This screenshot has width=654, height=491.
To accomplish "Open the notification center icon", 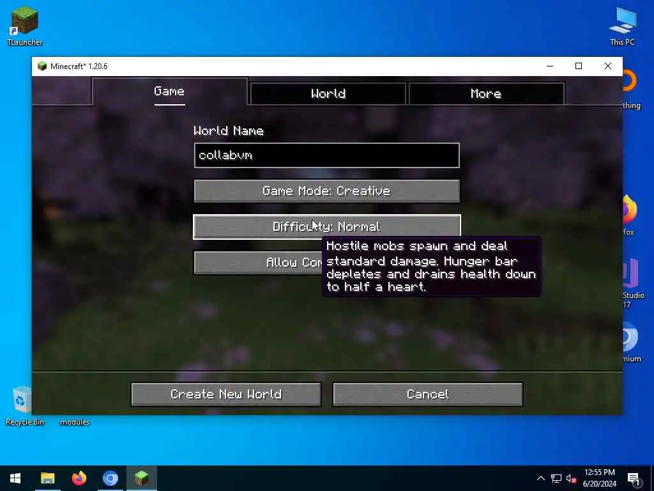I will click(x=633, y=479).
